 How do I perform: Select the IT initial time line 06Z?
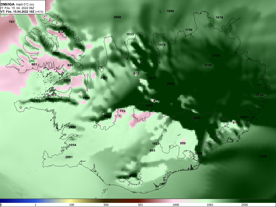pos(17,8)
